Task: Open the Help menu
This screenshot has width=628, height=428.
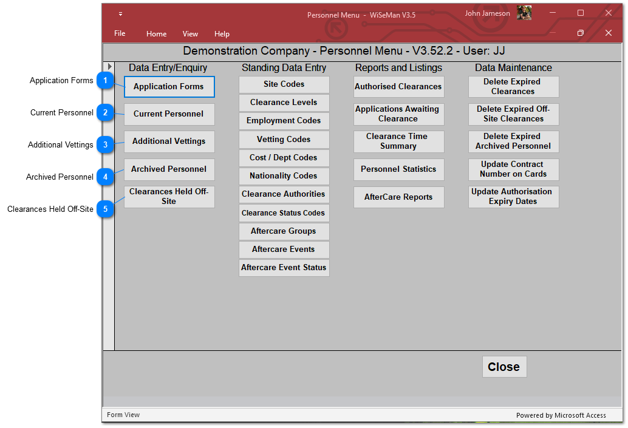Action: coord(222,34)
